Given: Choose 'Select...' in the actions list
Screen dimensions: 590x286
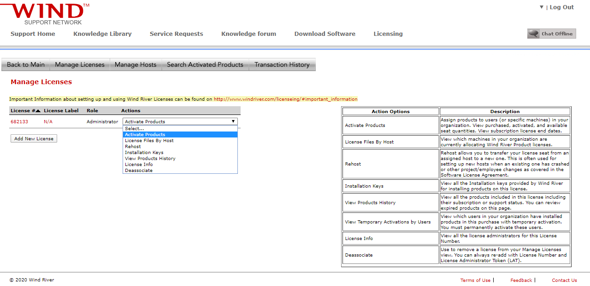Looking at the screenshot, I should (x=180, y=128).
